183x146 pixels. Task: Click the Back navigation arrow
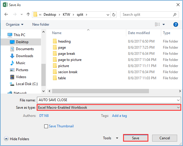pos(6,15)
